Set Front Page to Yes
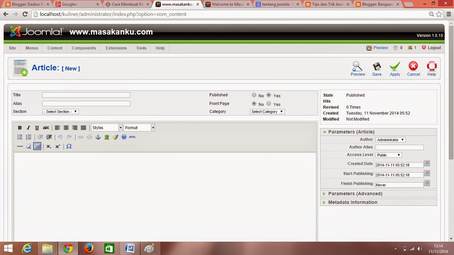 [269, 104]
